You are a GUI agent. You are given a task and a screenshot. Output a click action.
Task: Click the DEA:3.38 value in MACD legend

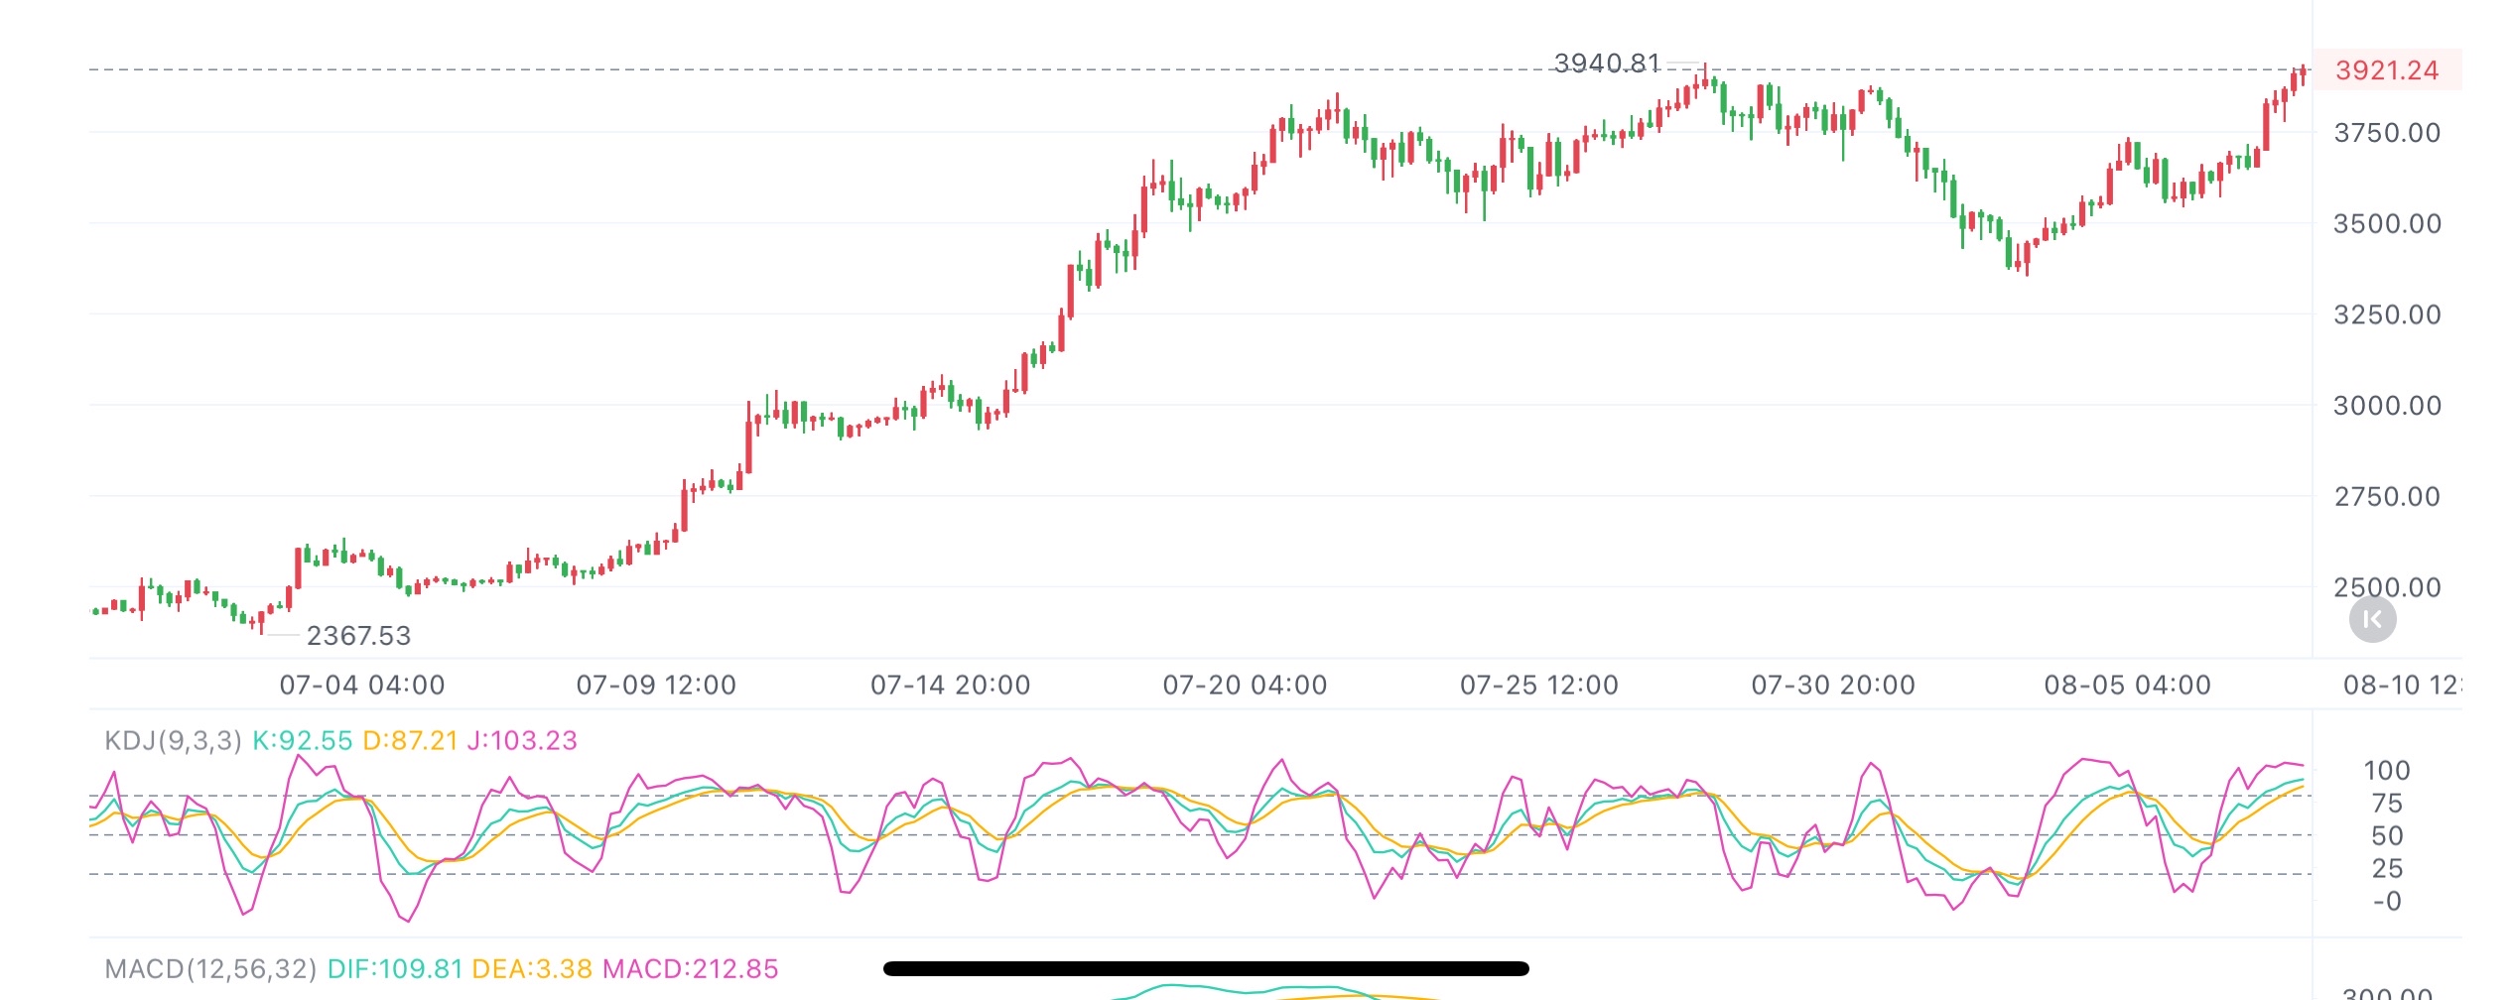[x=532, y=969]
